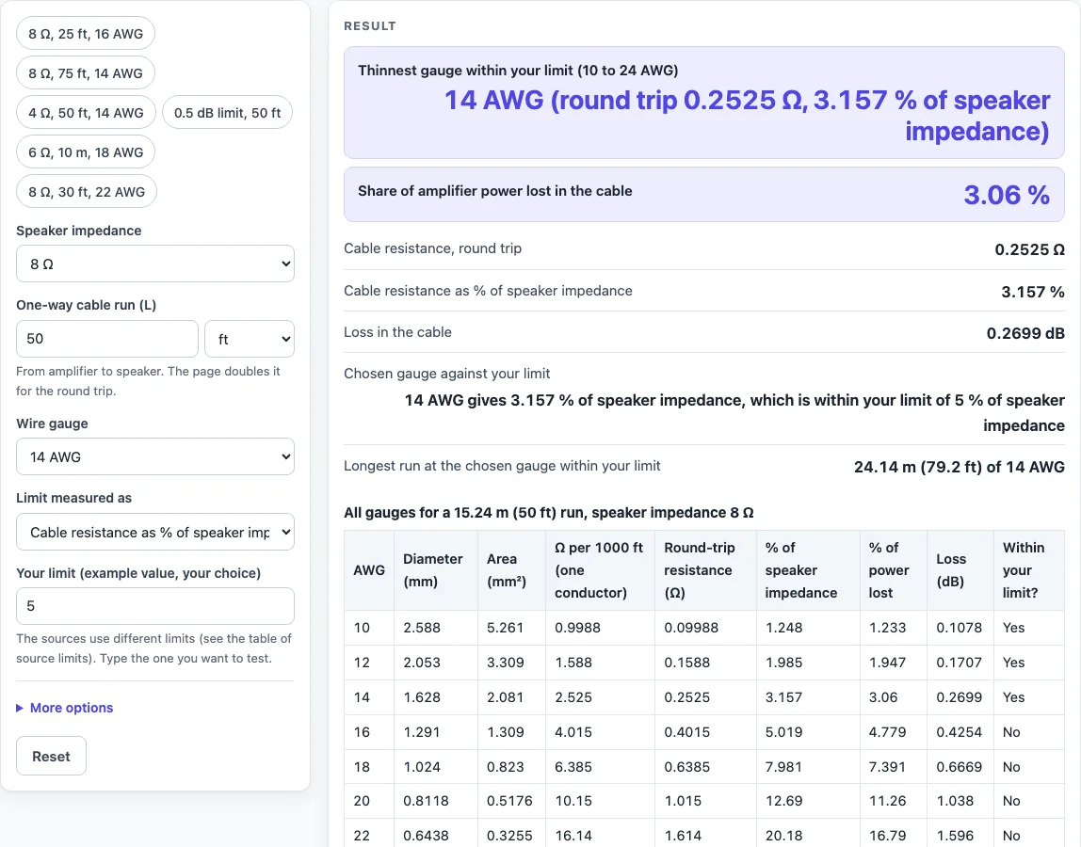Open the Speaker impedance dropdown

click(x=155, y=264)
